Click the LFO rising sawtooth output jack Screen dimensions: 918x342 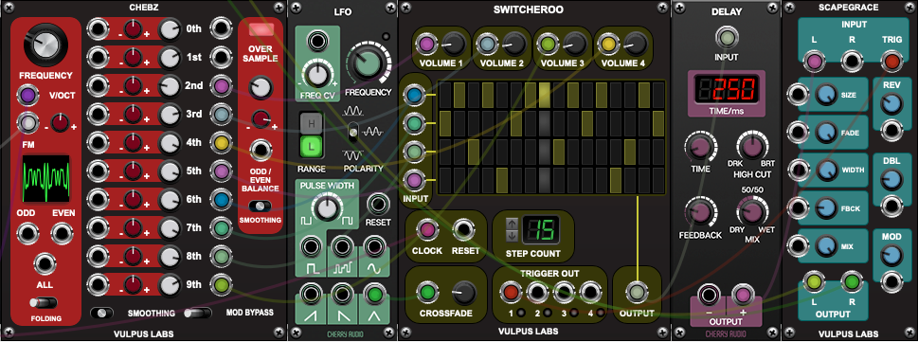(311, 293)
